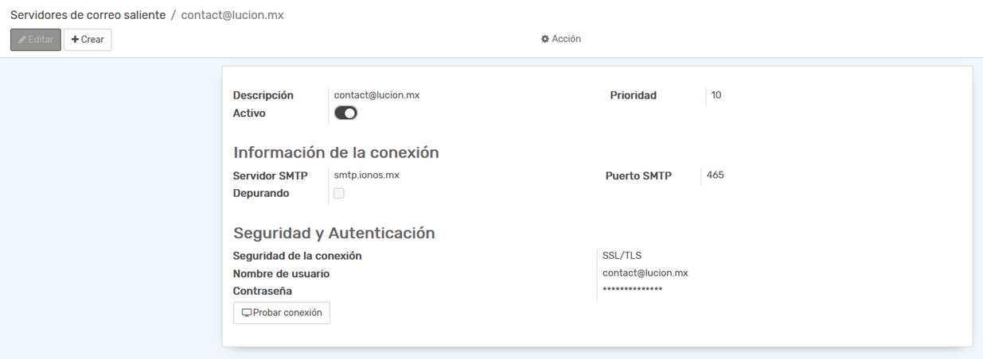Viewport: 983px width, 359px height.
Task: Click the Prioridad value 10
Action: tap(716, 95)
